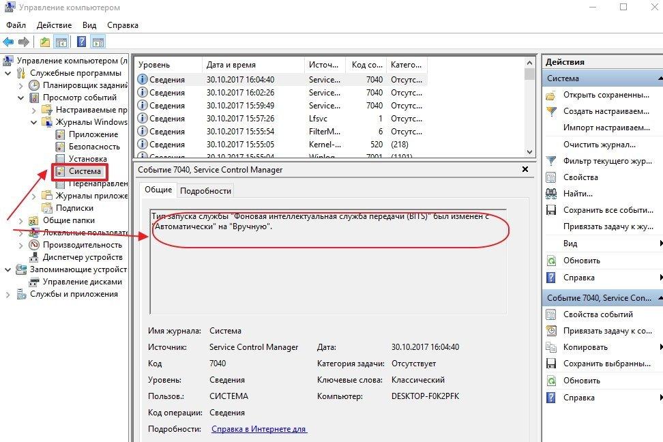This screenshot has width=663, height=442.
Task: Click Очистить журнал action
Action: (x=599, y=145)
